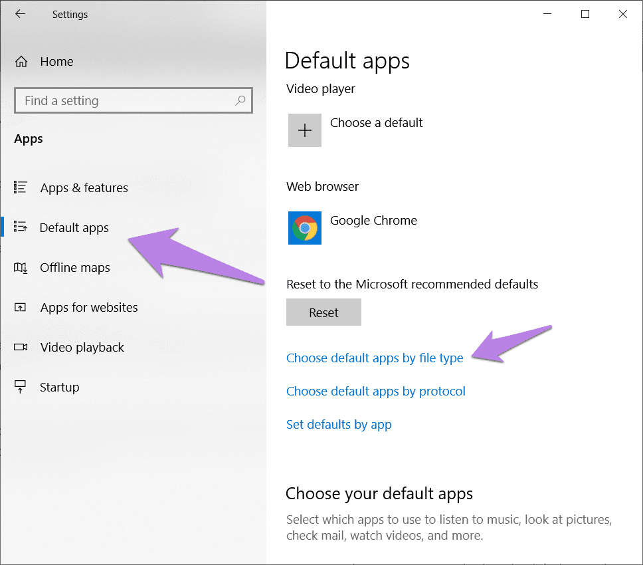
Task: Click the Reset button
Action: (x=323, y=312)
